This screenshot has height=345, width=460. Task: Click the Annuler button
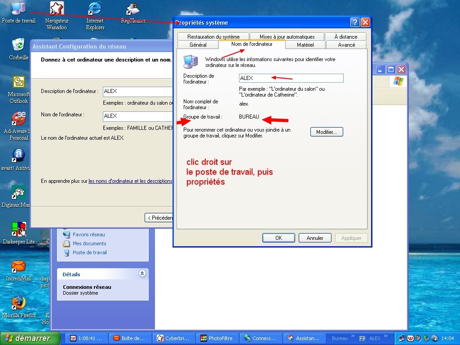(x=315, y=238)
